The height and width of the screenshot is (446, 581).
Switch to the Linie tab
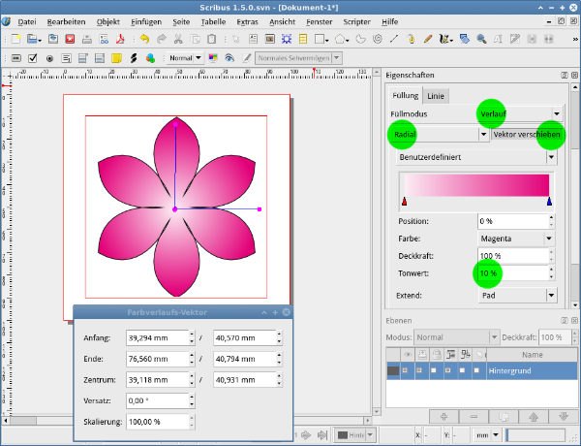pyautogui.click(x=436, y=95)
